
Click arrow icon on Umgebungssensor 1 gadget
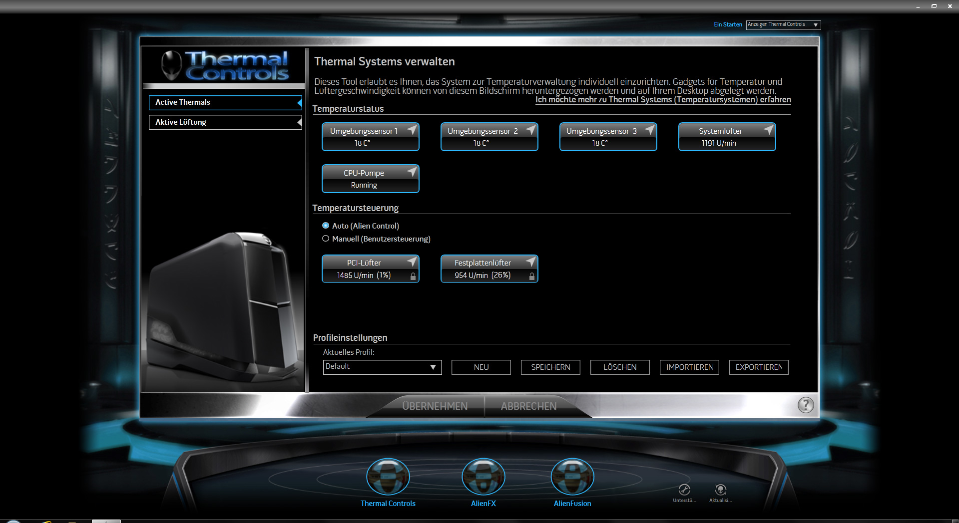(412, 130)
